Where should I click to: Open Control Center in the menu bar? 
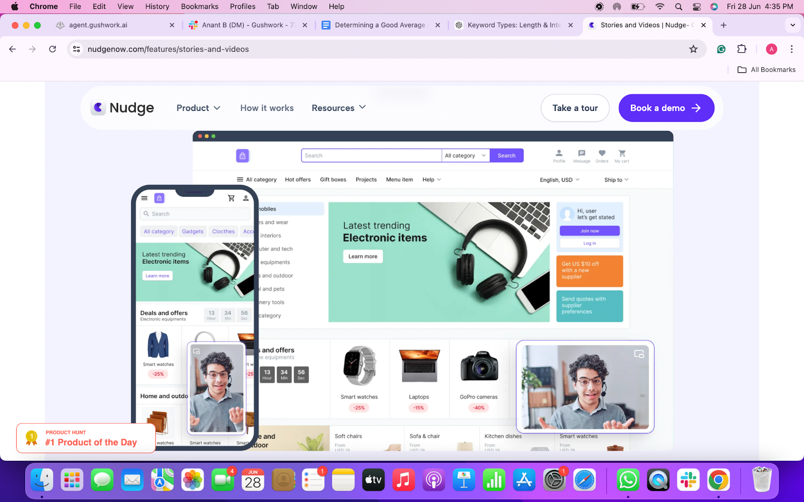696,7
